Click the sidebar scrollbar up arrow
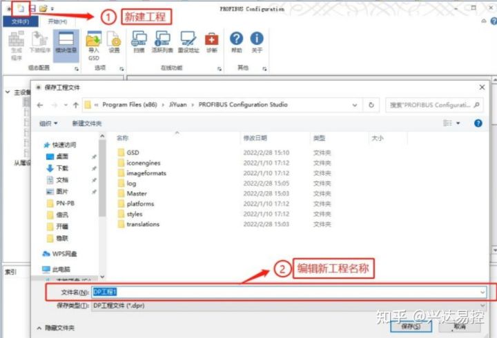The height and width of the screenshot is (338, 497). click(x=102, y=136)
